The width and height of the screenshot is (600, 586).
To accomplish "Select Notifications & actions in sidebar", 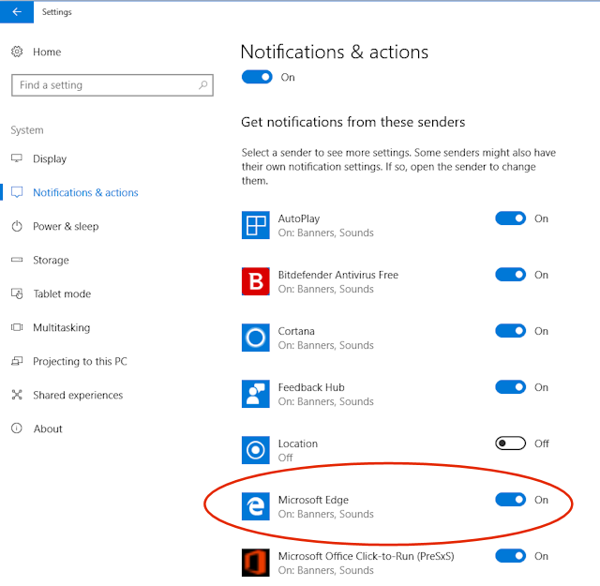I will coord(85,192).
